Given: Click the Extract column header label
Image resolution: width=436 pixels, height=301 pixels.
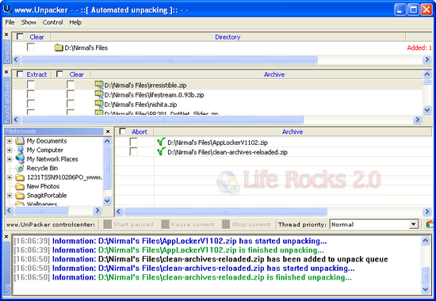Looking at the screenshot, I should [36, 74].
